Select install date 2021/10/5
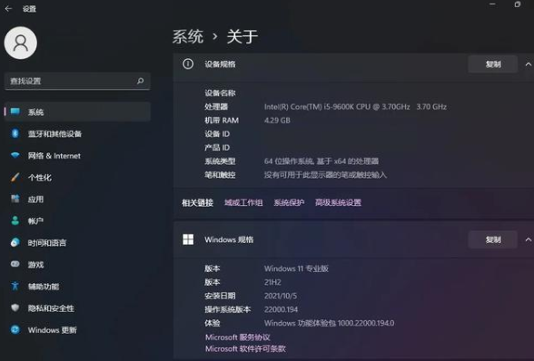Screen dimensions: 534x361 (x=281, y=296)
